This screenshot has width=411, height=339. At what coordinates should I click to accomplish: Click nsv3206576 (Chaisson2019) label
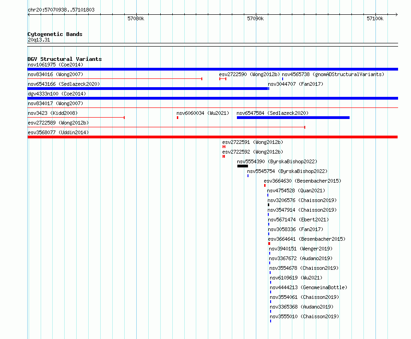click(x=302, y=200)
